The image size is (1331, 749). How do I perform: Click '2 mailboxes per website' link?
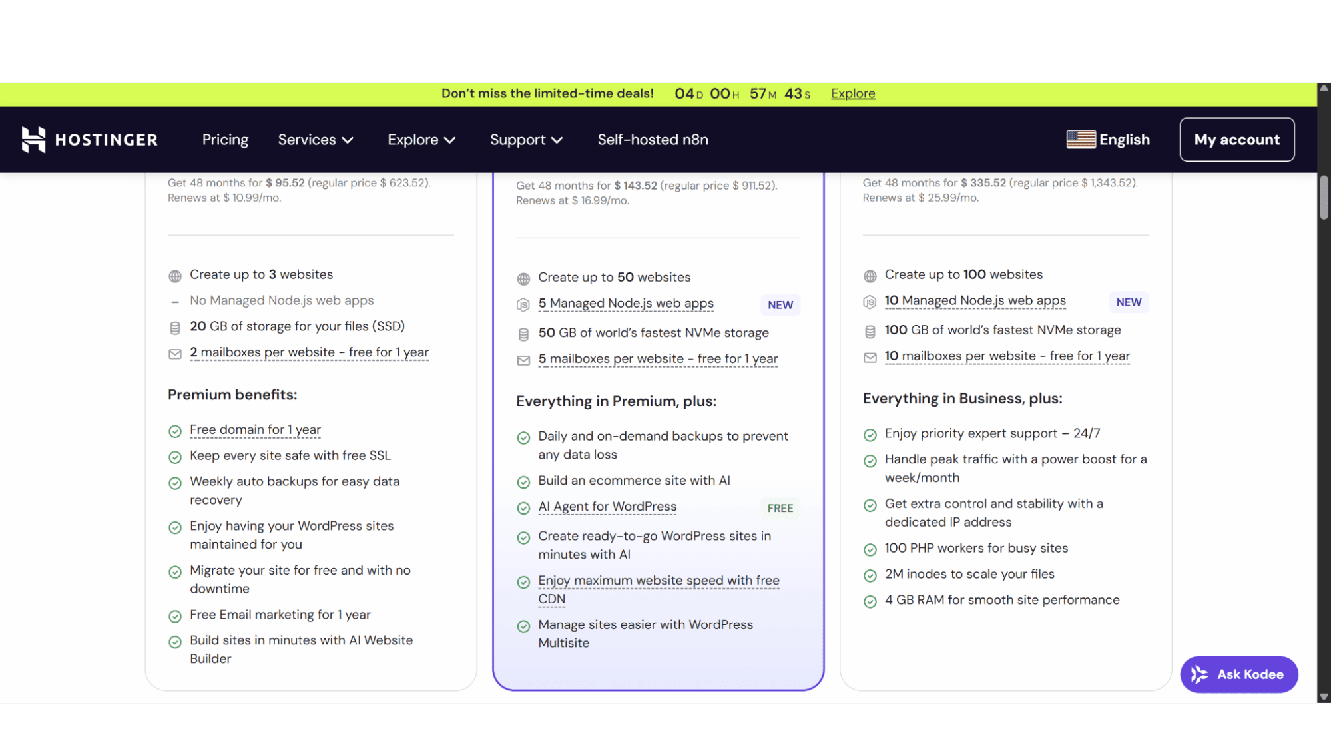point(309,352)
